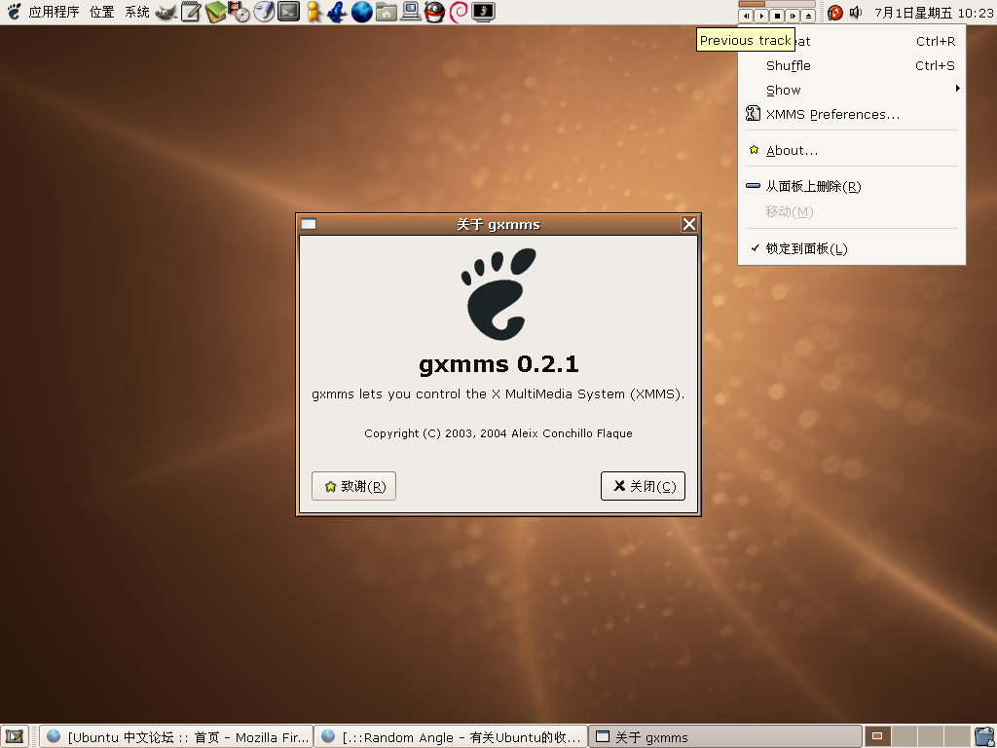Open the Debian swirl launcher
Image resolution: width=997 pixels, height=748 pixels.
(x=459, y=12)
